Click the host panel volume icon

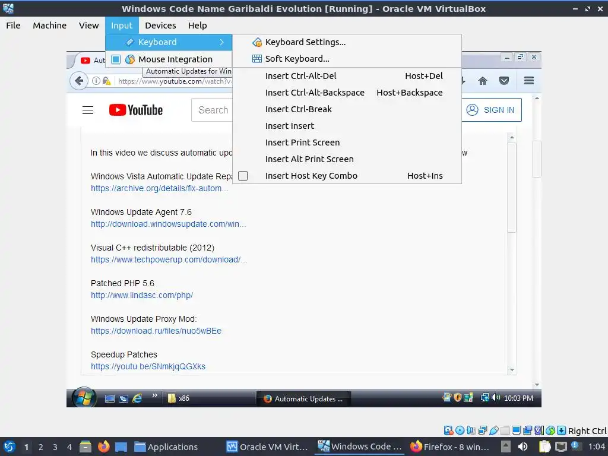522,447
